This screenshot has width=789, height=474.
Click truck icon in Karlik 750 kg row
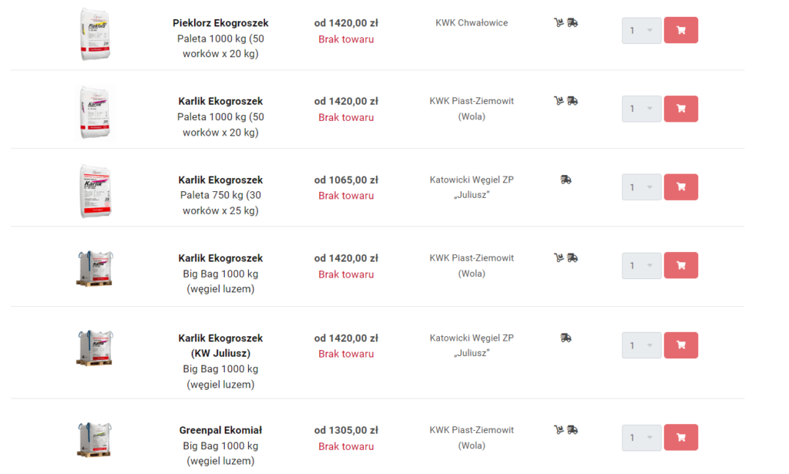coord(566,180)
